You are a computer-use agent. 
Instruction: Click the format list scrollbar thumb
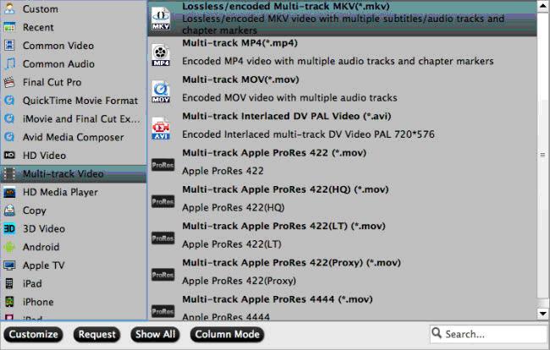[543, 155]
